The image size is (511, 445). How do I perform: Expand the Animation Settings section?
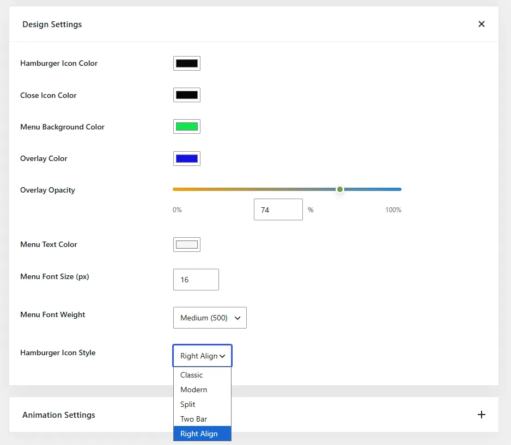click(x=482, y=415)
